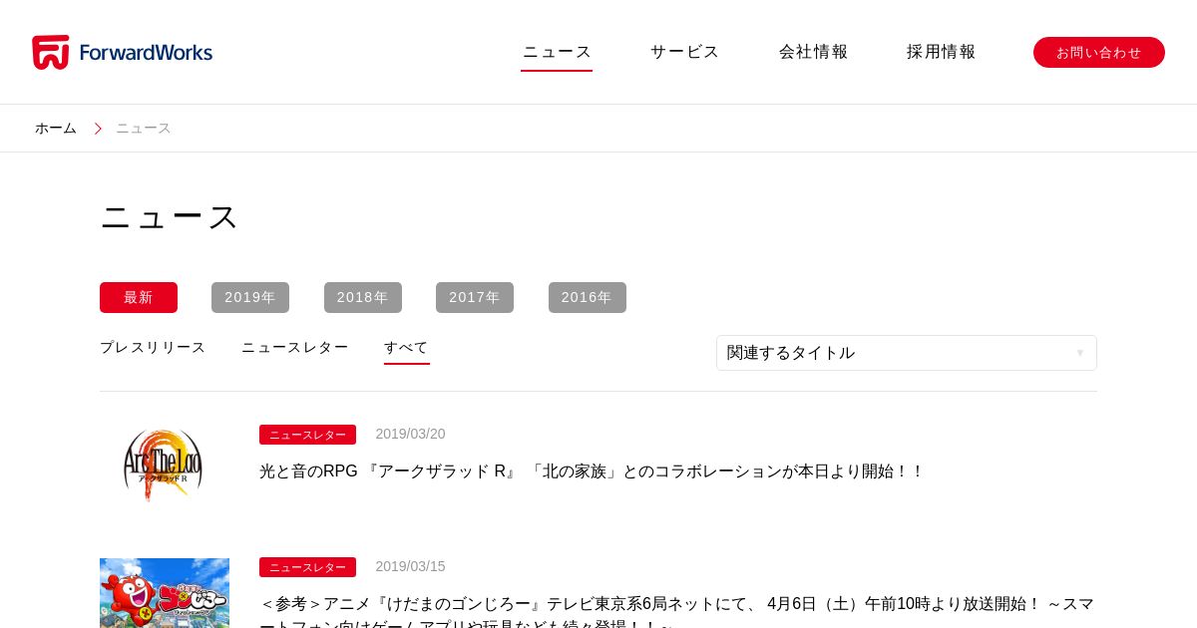Filter news by 2019年
The width and height of the screenshot is (1197, 628).
[250, 297]
